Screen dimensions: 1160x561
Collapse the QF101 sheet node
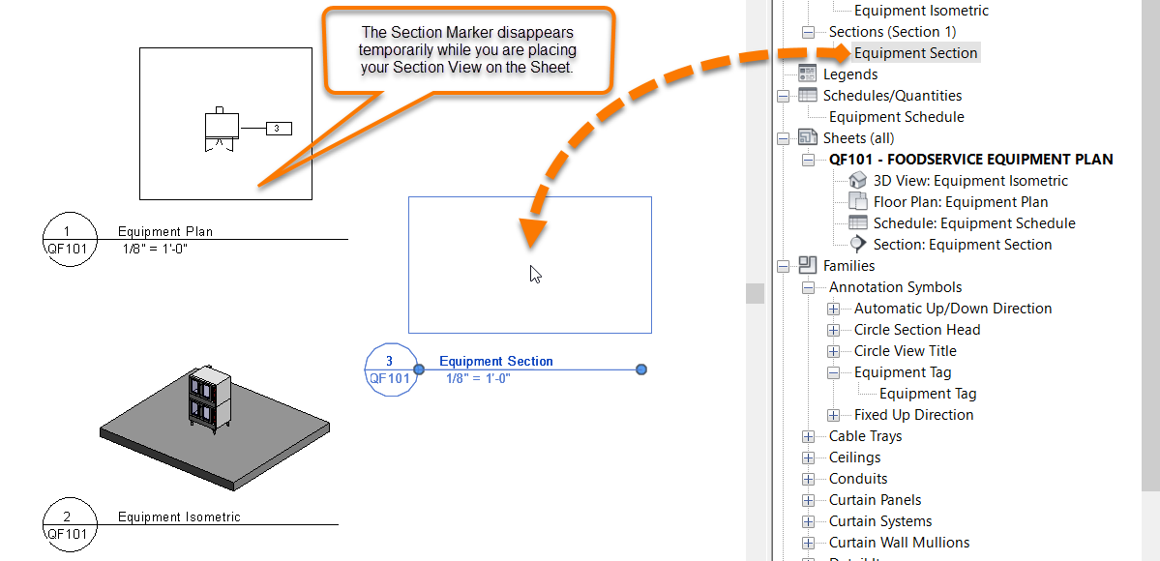tap(808, 159)
